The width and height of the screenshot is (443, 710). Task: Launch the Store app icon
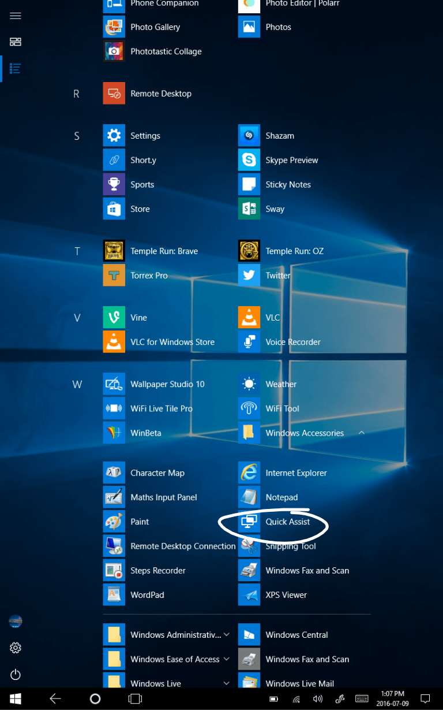[x=114, y=209]
